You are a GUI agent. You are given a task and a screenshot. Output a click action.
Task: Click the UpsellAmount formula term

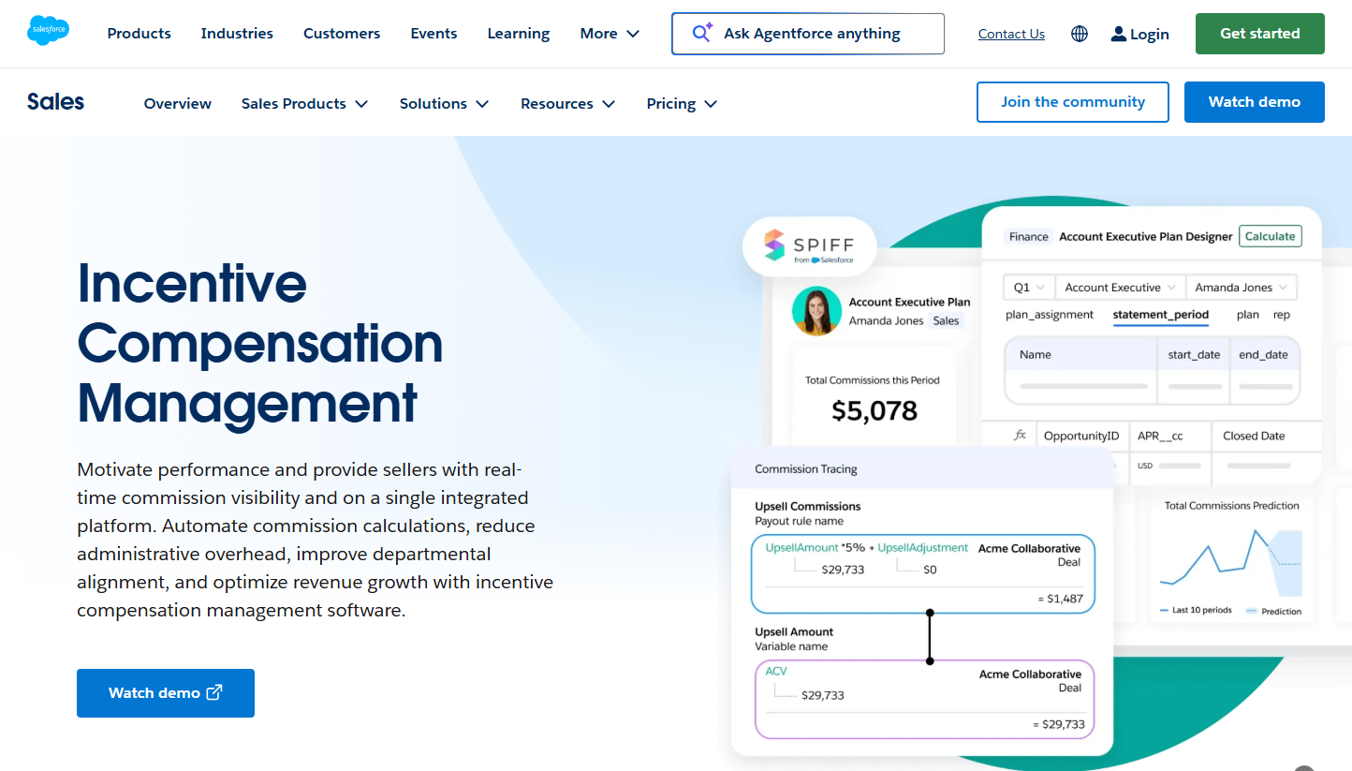801,548
